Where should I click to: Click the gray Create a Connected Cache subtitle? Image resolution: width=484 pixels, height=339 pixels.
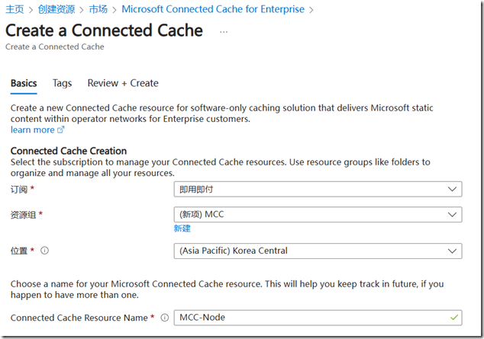tap(55, 46)
